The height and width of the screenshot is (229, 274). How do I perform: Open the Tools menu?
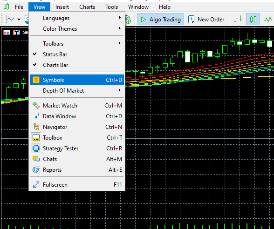tap(111, 7)
